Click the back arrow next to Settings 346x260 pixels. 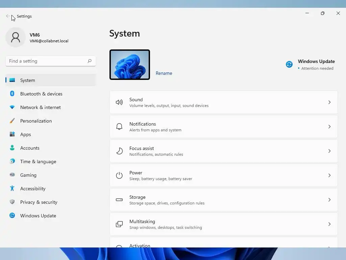8,16
